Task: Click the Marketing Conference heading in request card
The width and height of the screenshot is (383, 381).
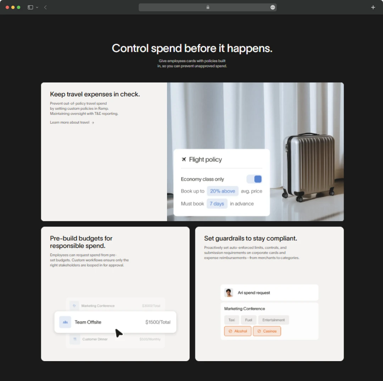Action: pyautogui.click(x=244, y=309)
